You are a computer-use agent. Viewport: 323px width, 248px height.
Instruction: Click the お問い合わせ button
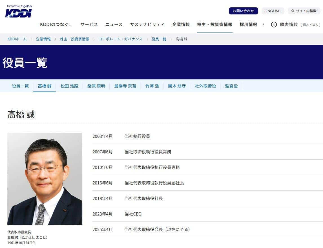point(243,11)
